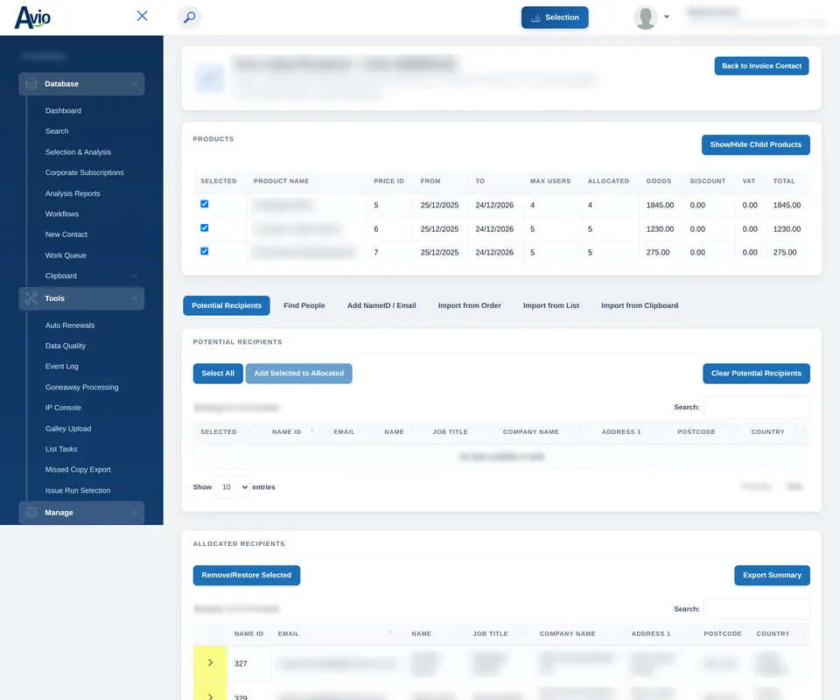The width and height of the screenshot is (840, 700).
Task: Open Auto Renewals
Action: pos(70,325)
